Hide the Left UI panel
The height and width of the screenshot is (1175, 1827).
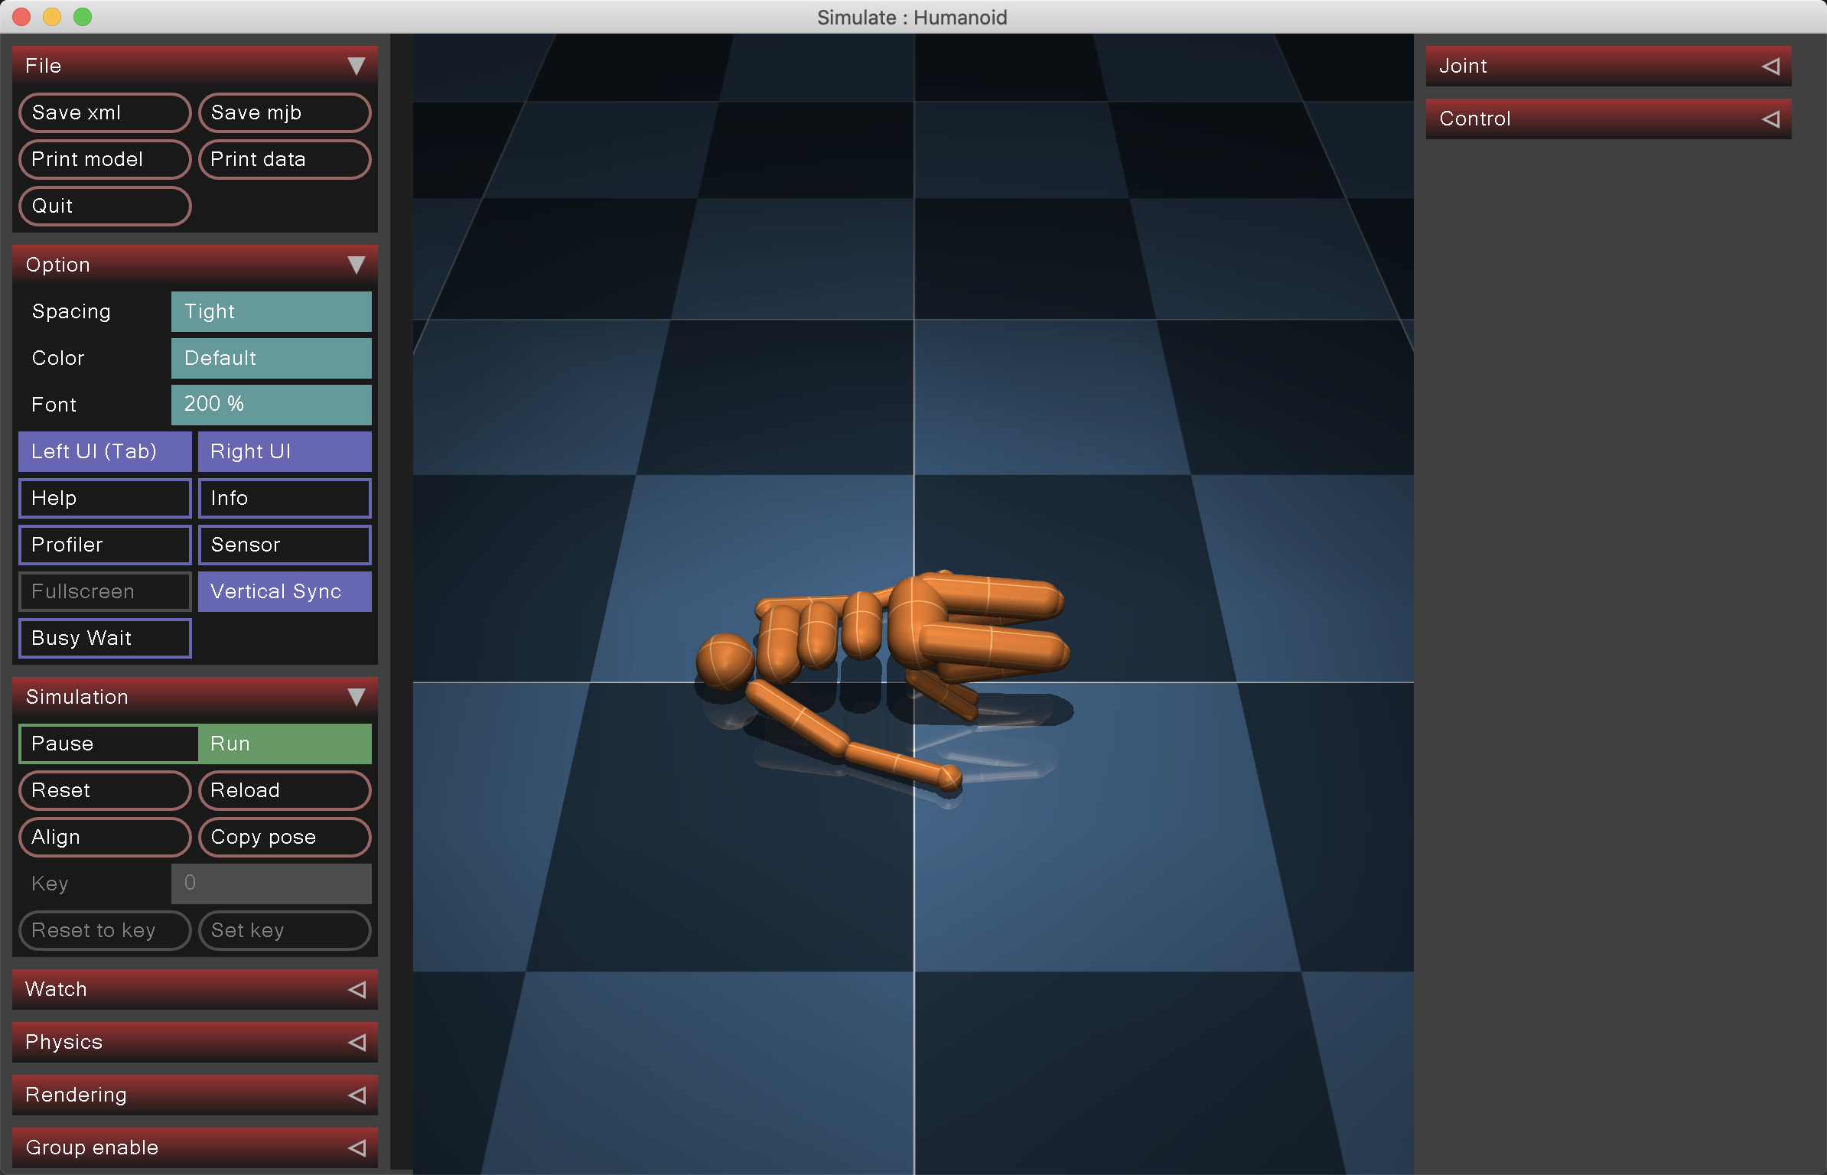(104, 451)
